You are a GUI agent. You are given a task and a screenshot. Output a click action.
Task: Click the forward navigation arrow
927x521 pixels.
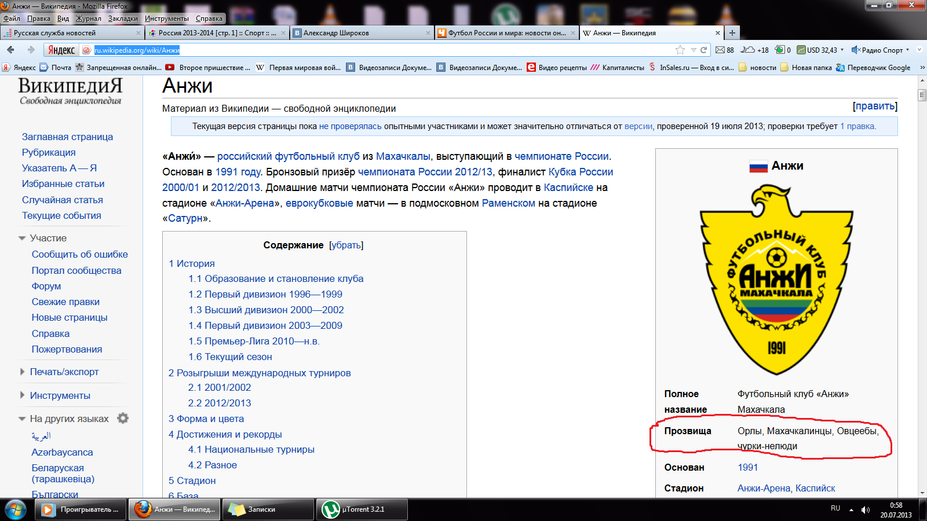[31, 50]
